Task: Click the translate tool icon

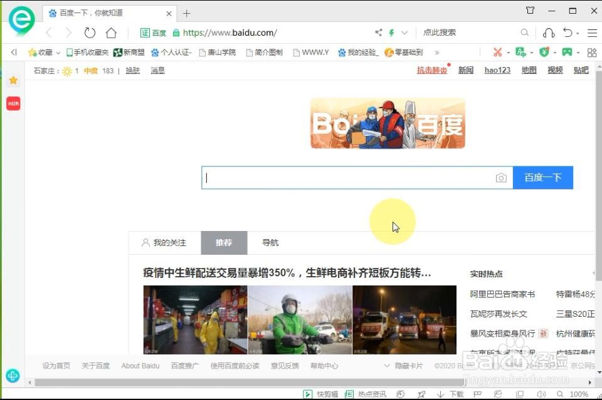Action: point(520,52)
